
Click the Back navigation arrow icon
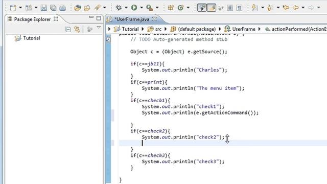(x=295, y=8)
